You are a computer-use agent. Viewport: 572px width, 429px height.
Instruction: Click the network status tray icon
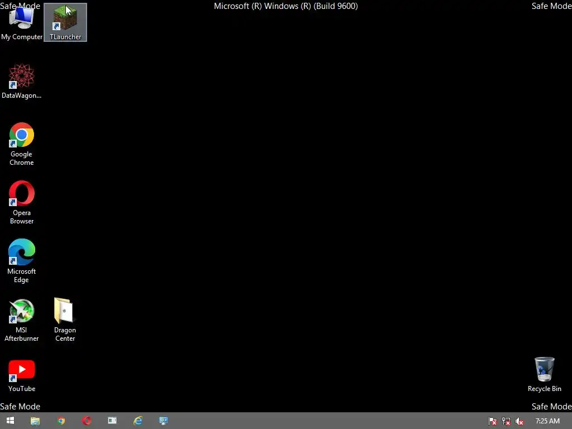pos(506,421)
